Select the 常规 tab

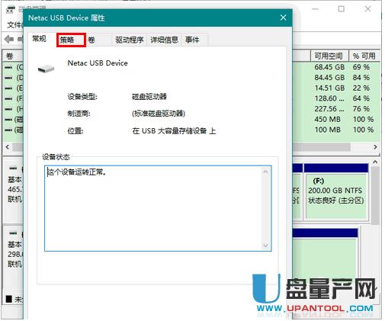coord(40,39)
